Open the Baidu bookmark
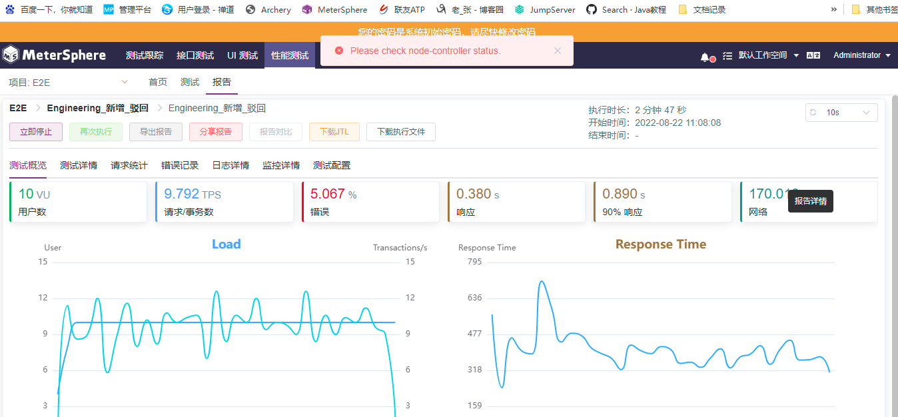 (49, 9)
